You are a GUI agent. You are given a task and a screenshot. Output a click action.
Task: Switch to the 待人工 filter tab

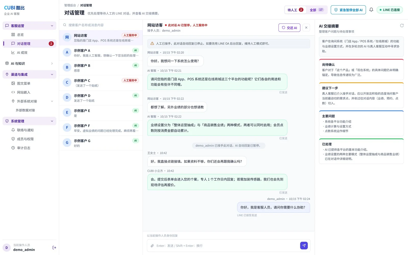[295, 10]
